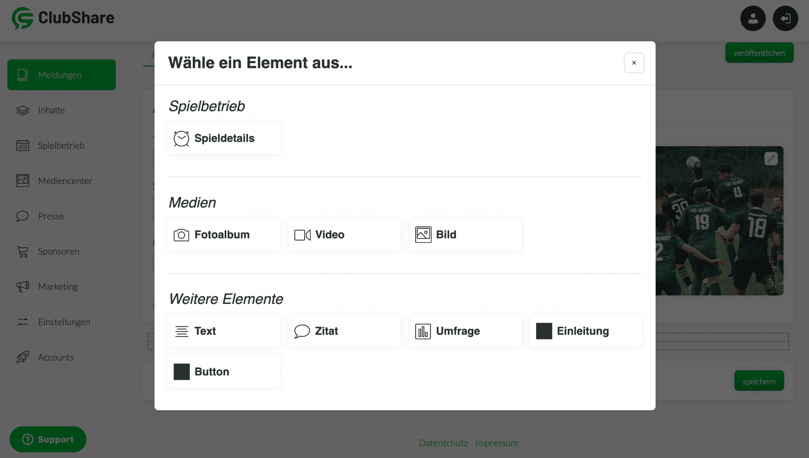Click the video camera icon
Image resolution: width=809 pixels, height=458 pixels.
(x=302, y=235)
